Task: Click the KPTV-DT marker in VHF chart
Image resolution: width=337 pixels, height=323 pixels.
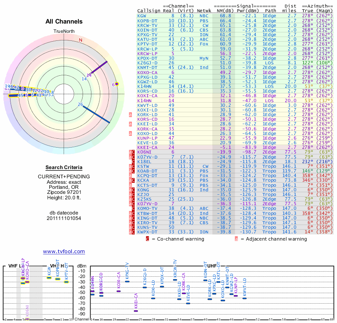Action: click(x=66, y=282)
